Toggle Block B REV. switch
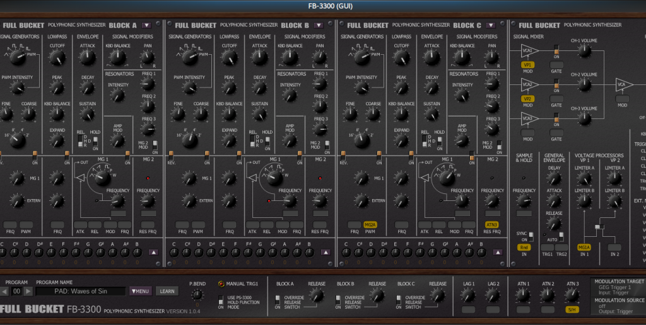Screen dimensions: 646x325 pos(171,155)
